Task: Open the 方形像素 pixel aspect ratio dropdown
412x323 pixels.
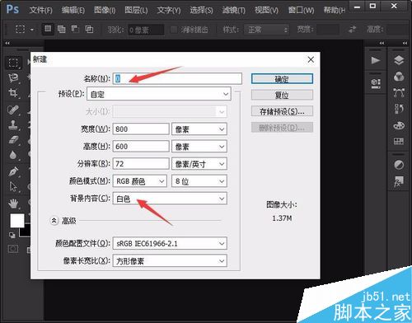Action: (170, 260)
